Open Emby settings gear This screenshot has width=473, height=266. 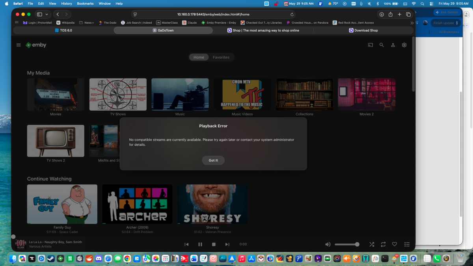[x=404, y=45]
